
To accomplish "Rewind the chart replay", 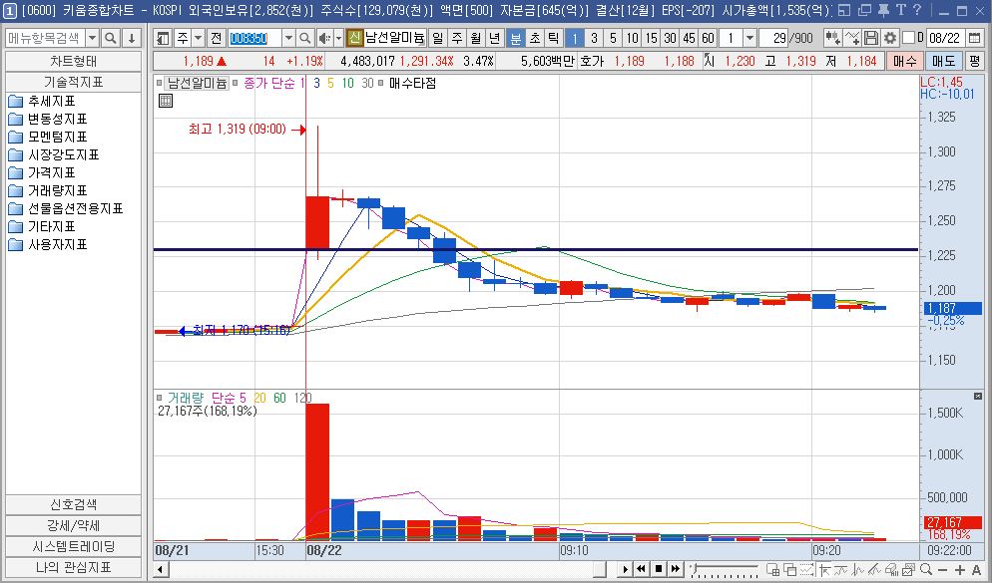I will pyautogui.click(x=642, y=570).
